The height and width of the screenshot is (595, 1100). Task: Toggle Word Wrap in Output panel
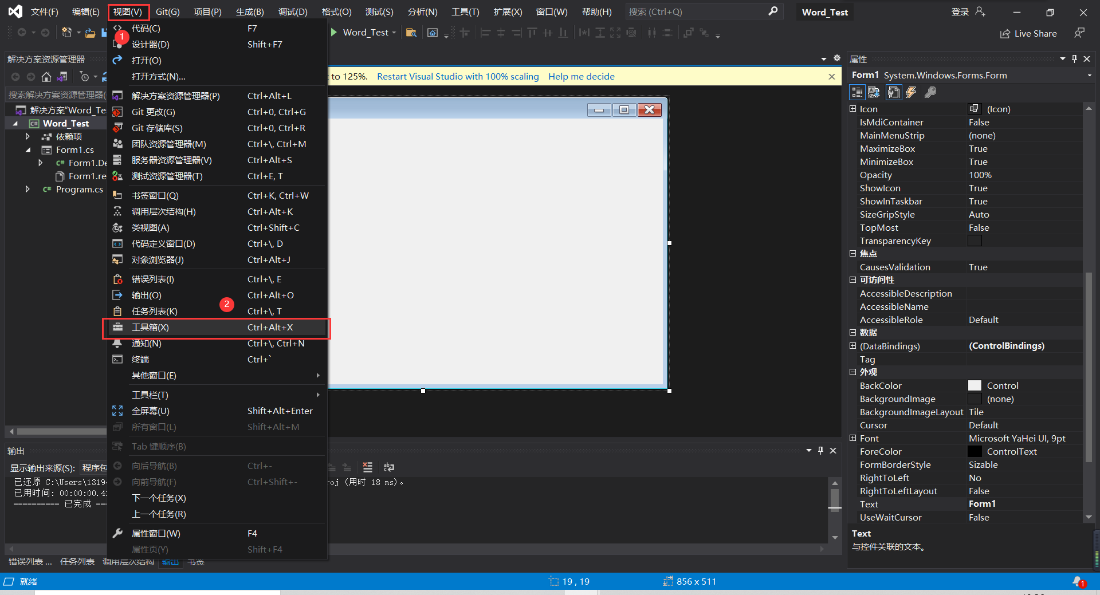coord(389,467)
